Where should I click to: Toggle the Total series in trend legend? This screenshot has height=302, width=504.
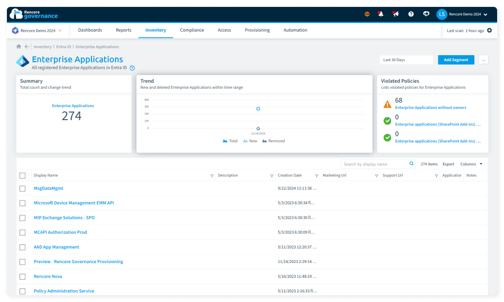230,141
